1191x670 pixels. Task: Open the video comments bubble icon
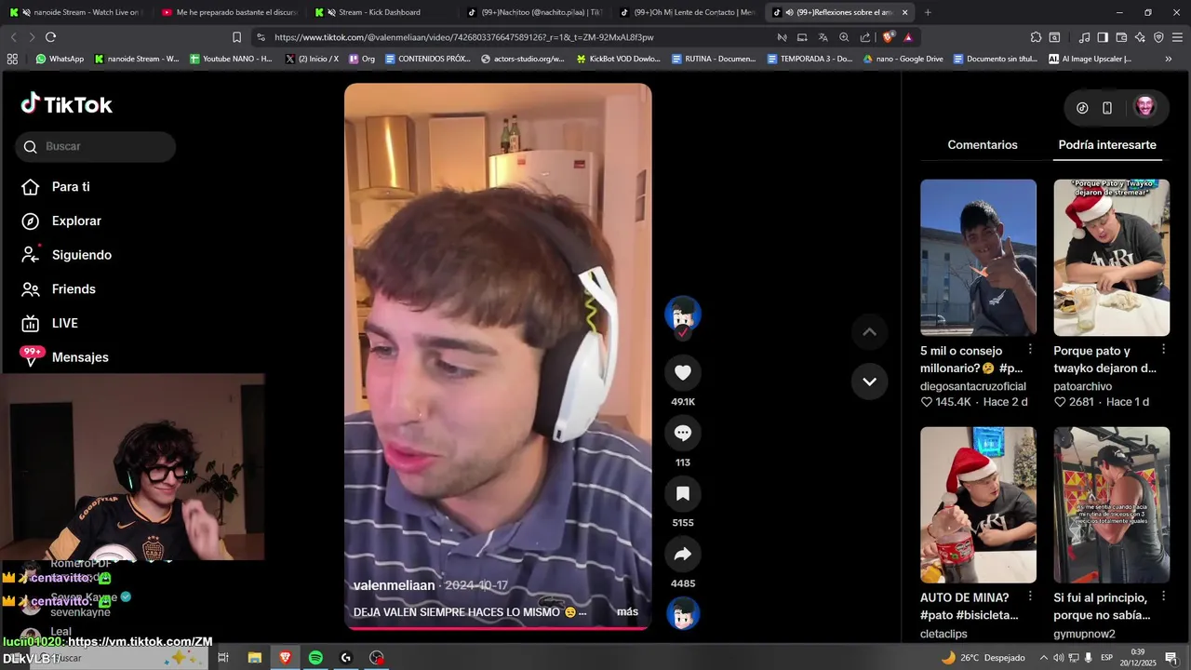[682, 433]
